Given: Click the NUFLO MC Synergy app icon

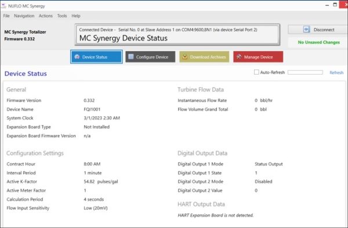Looking at the screenshot, I should (3, 6).
